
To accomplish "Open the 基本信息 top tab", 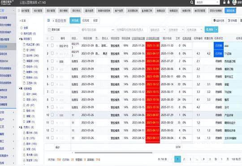I will (x=89, y=11).
